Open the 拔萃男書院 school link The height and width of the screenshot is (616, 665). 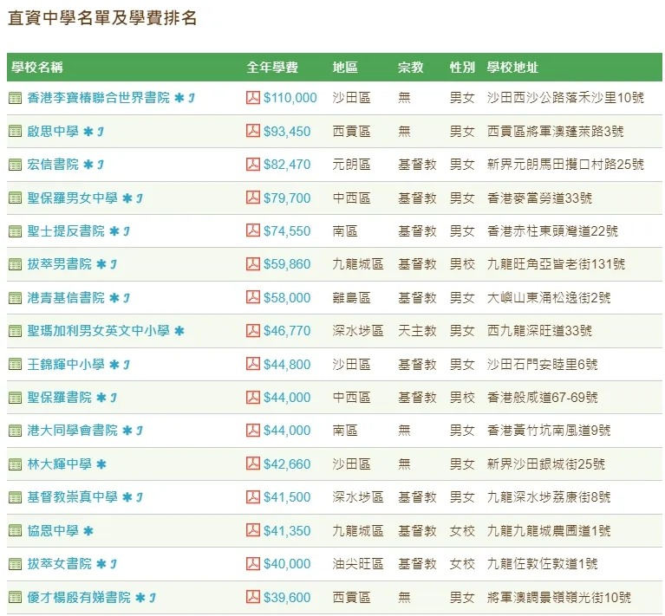pyautogui.click(x=59, y=264)
